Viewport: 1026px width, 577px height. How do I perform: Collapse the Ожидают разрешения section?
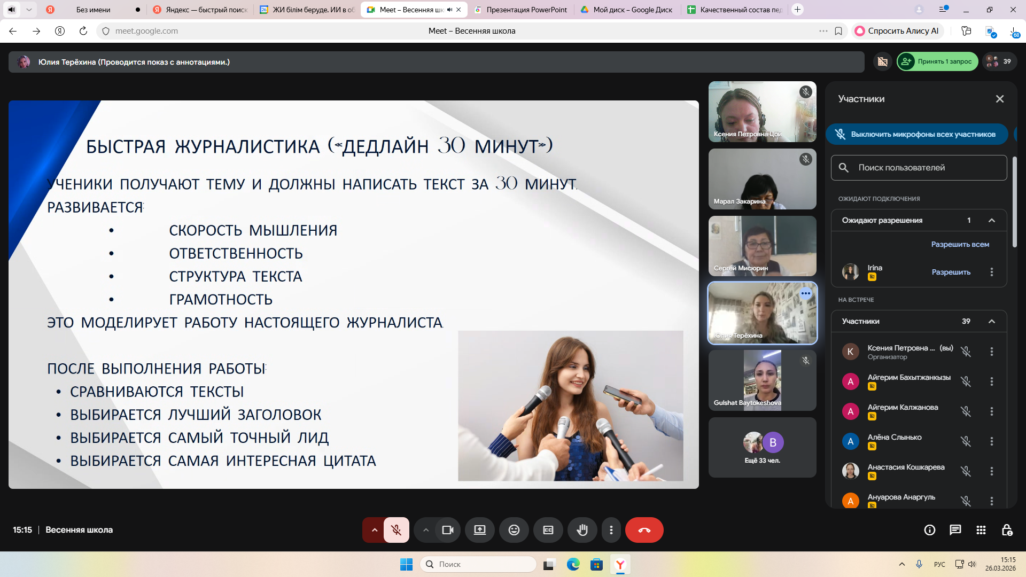tap(991, 220)
